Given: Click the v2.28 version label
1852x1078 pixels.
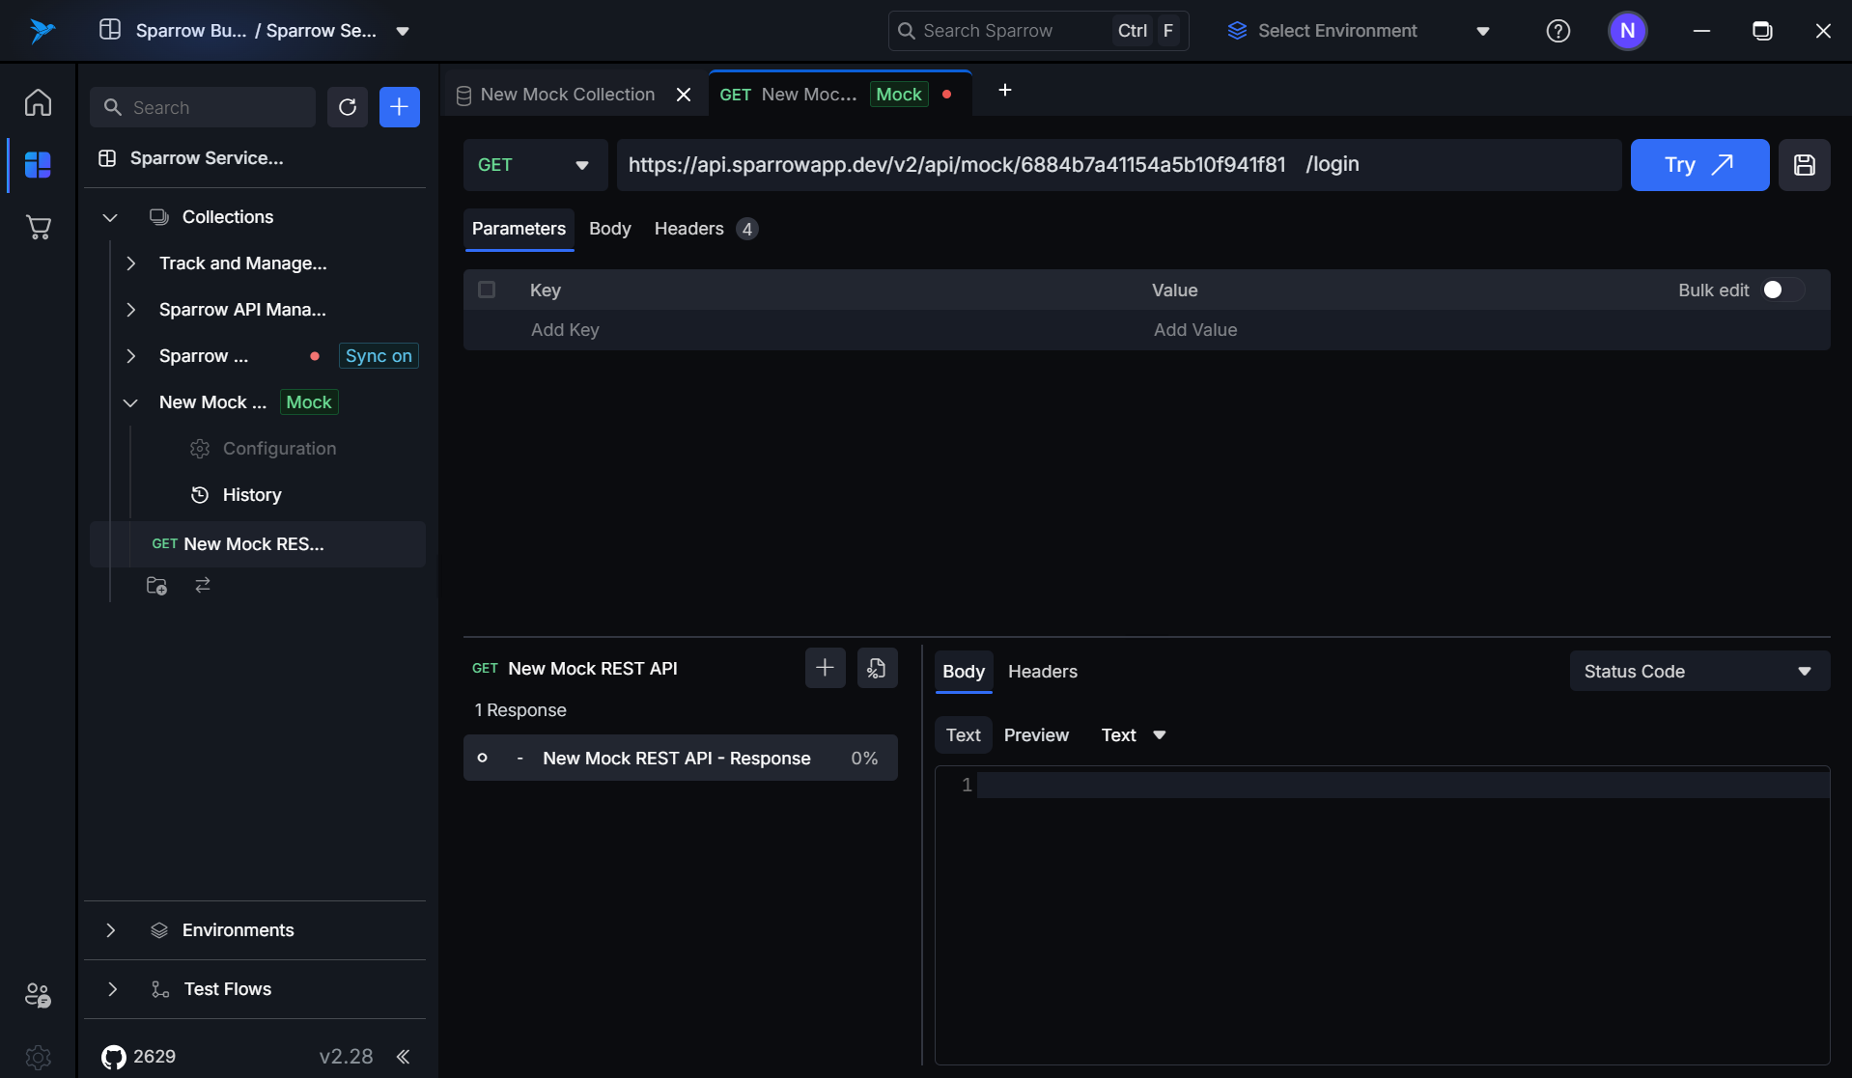Looking at the screenshot, I should tap(346, 1057).
